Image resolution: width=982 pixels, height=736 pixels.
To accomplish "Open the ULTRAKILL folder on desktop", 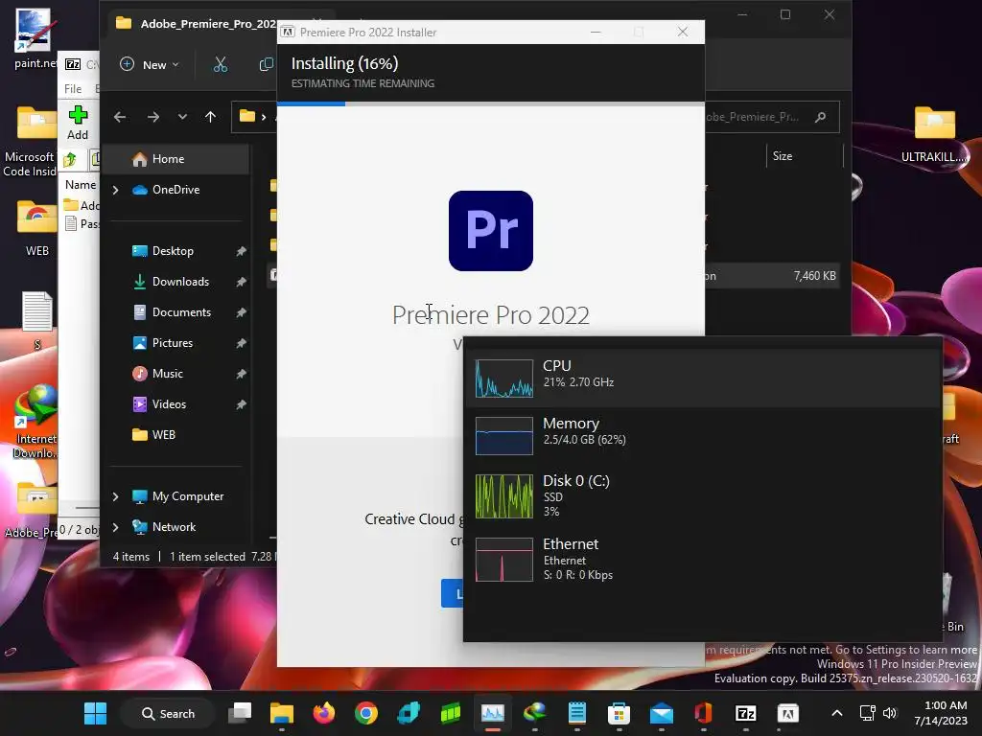I will click(934, 134).
